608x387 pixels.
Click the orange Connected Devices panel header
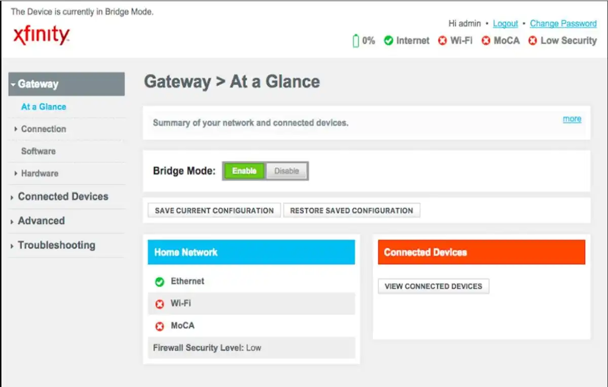tap(481, 252)
